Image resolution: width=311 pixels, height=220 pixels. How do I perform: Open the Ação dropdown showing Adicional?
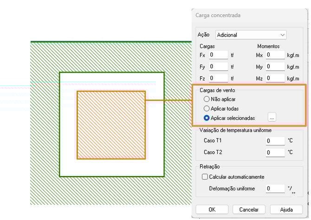(x=251, y=35)
